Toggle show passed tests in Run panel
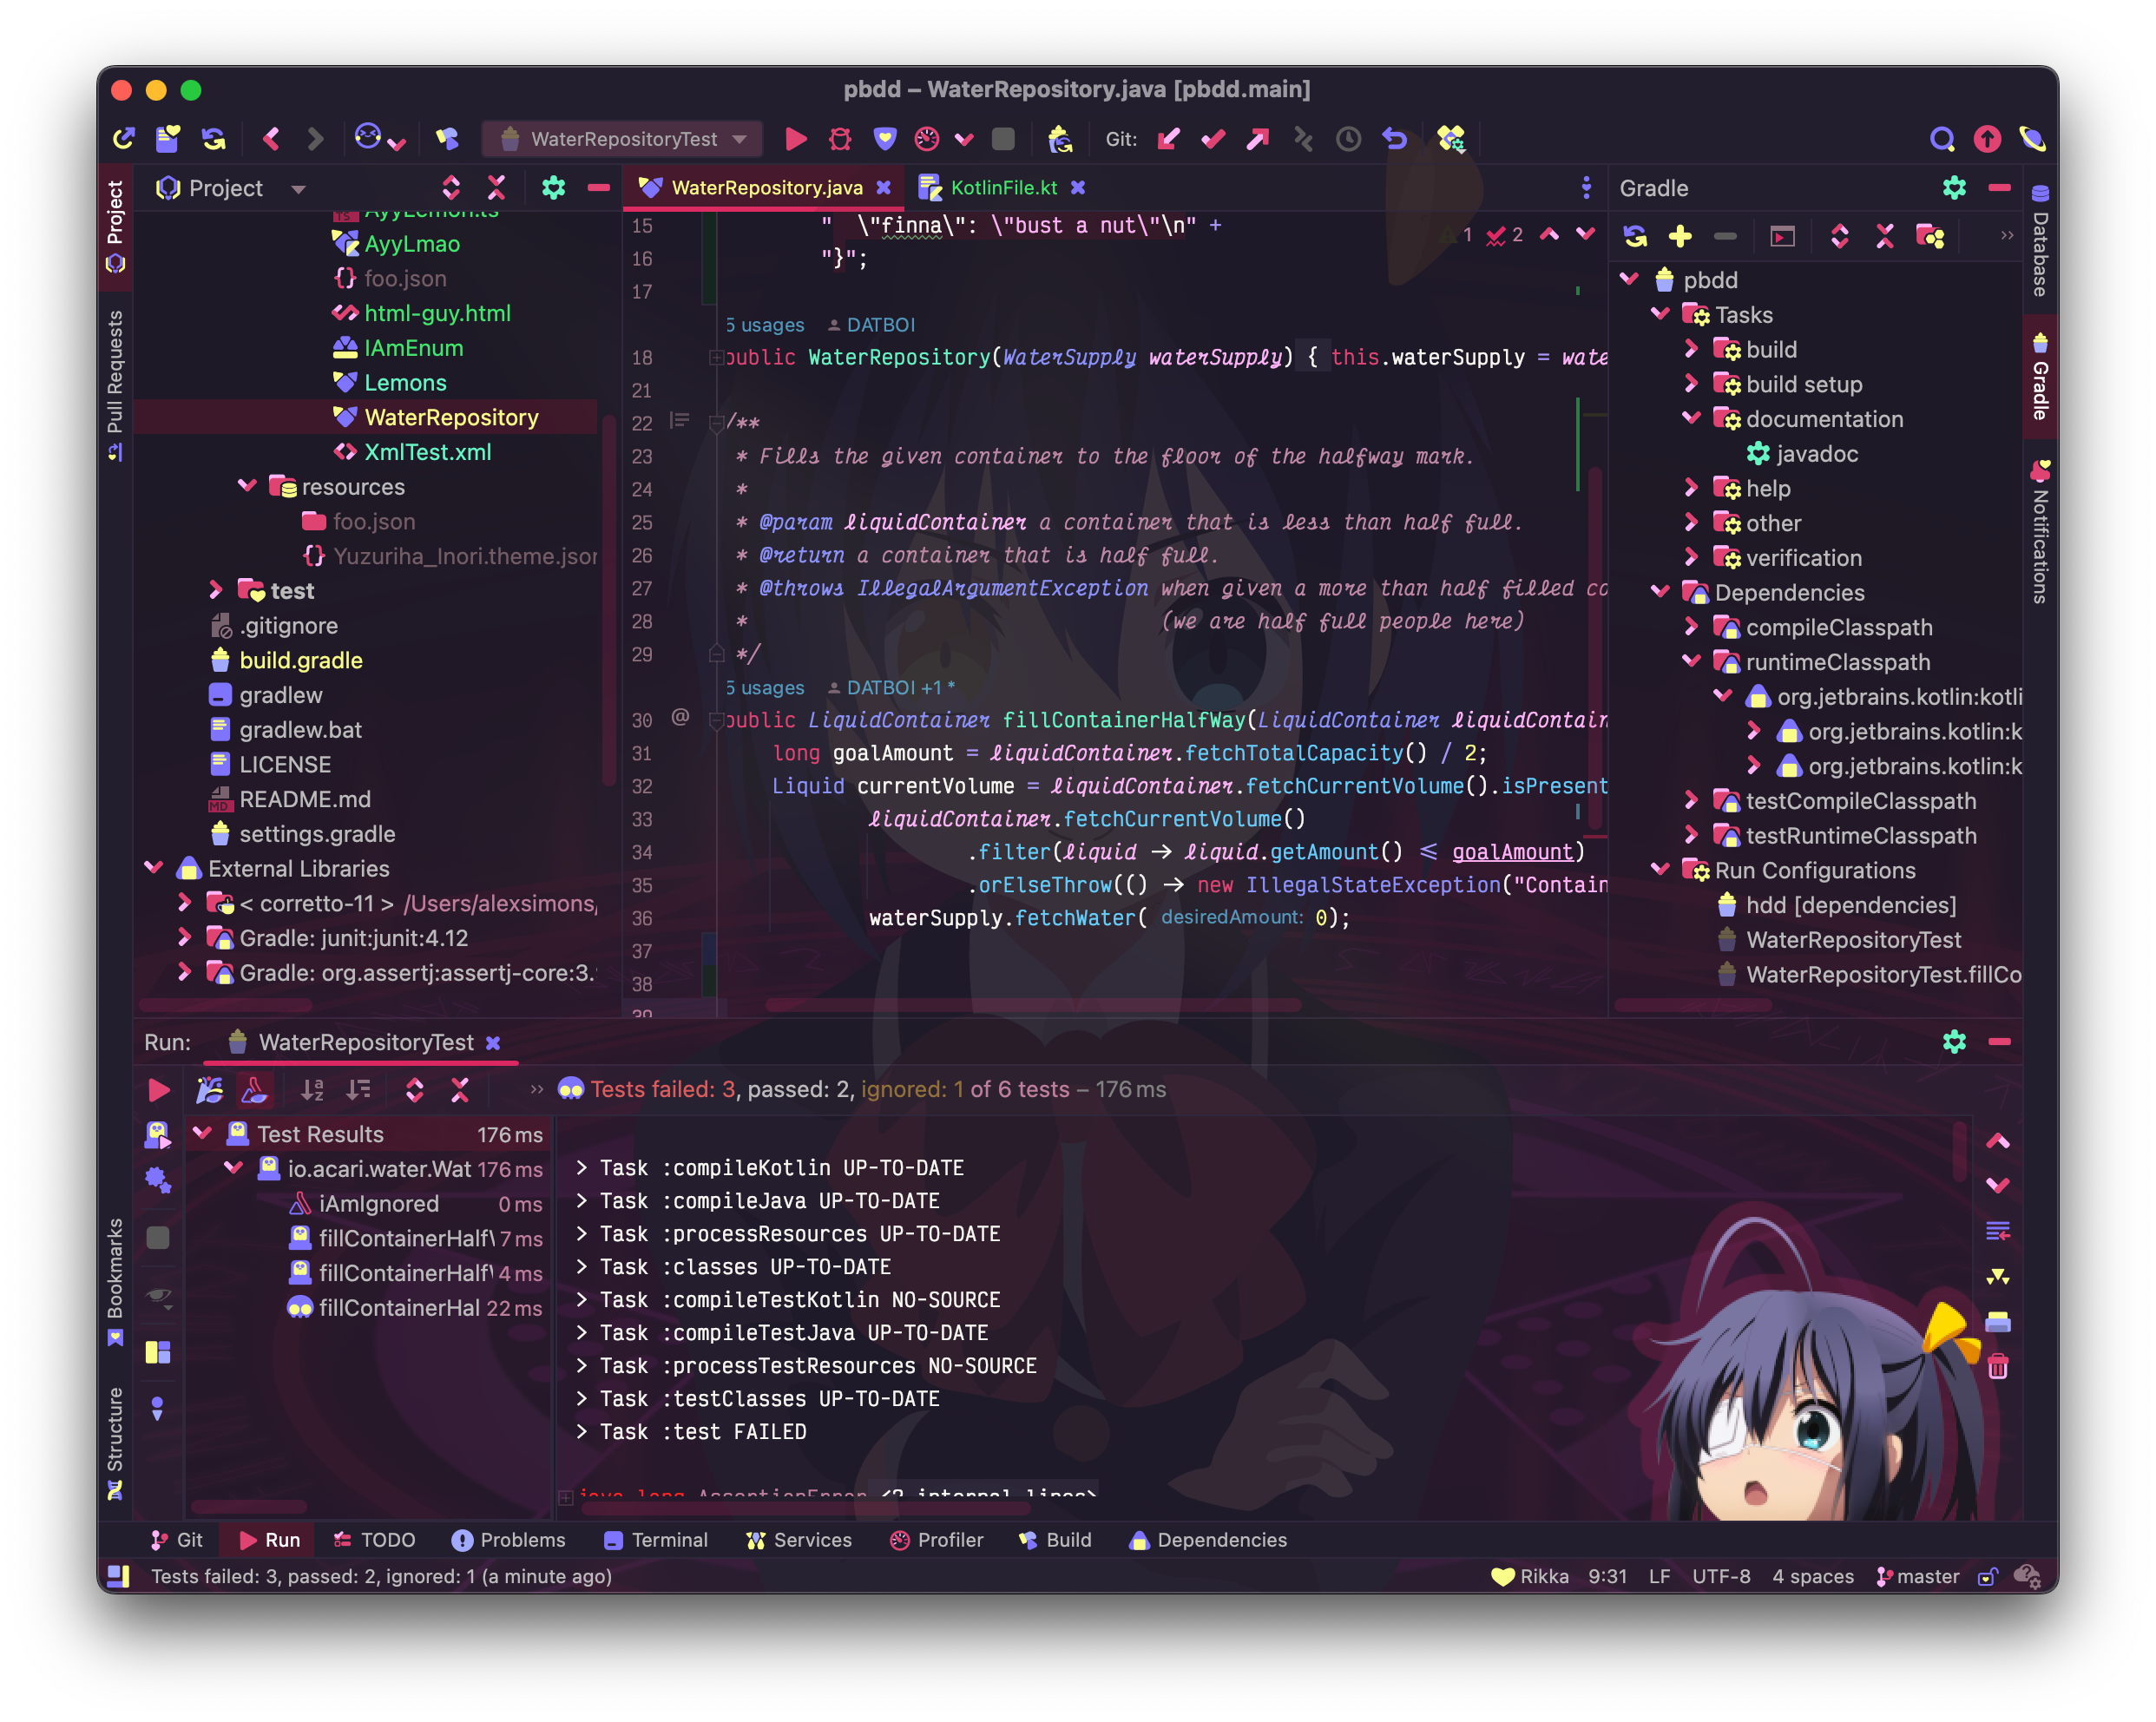Image resolution: width=2156 pixels, height=1722 pixels. point(209,1090)
